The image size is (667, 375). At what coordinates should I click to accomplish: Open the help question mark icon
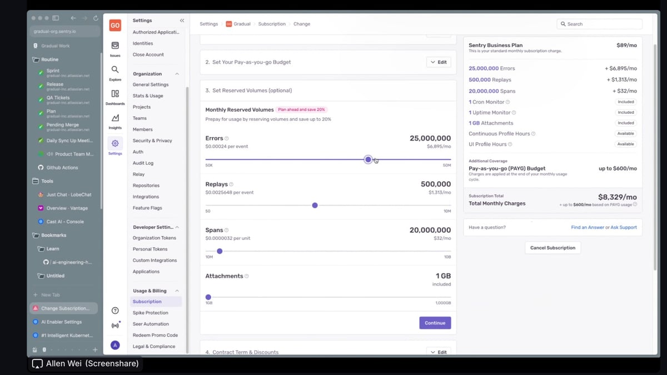[x=115, y=311]
